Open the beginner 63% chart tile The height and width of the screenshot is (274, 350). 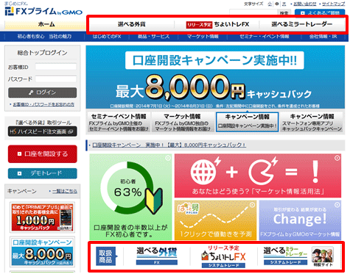point(130,197)
